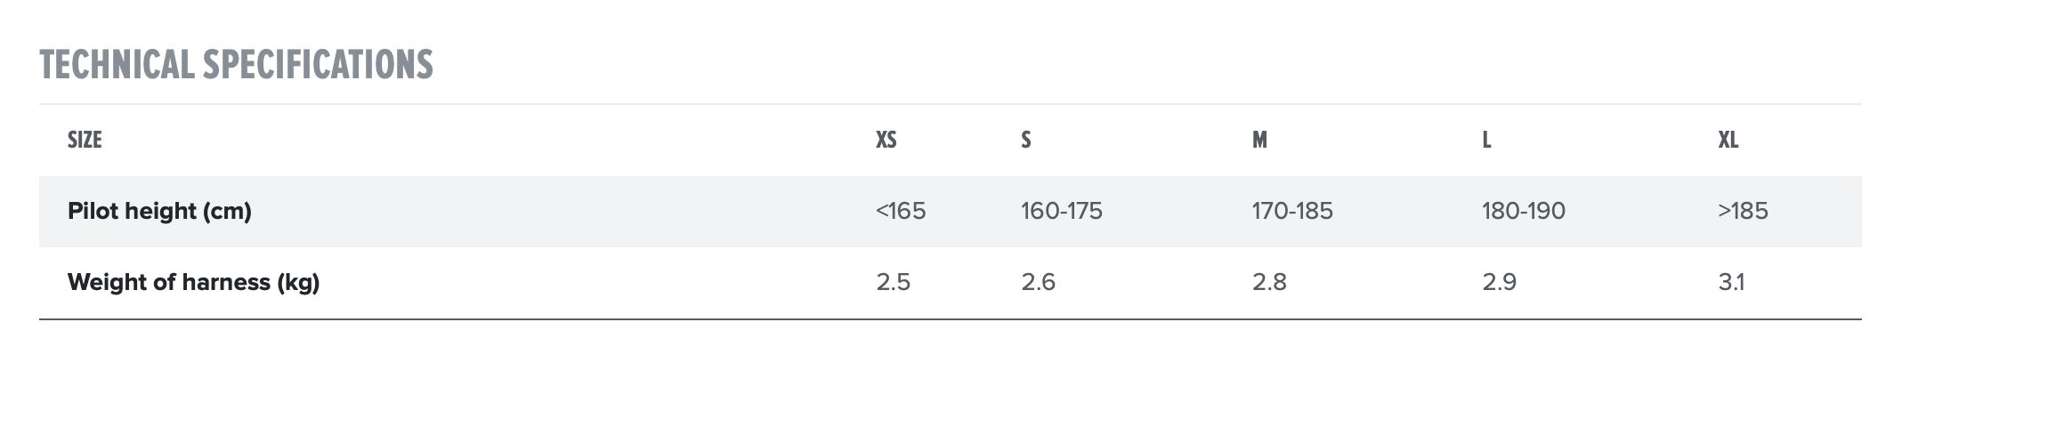The height and width of the screenshot is (427, 2072).
Task: Click the 2.8 harness weight value
Action: click(1269, 282)
